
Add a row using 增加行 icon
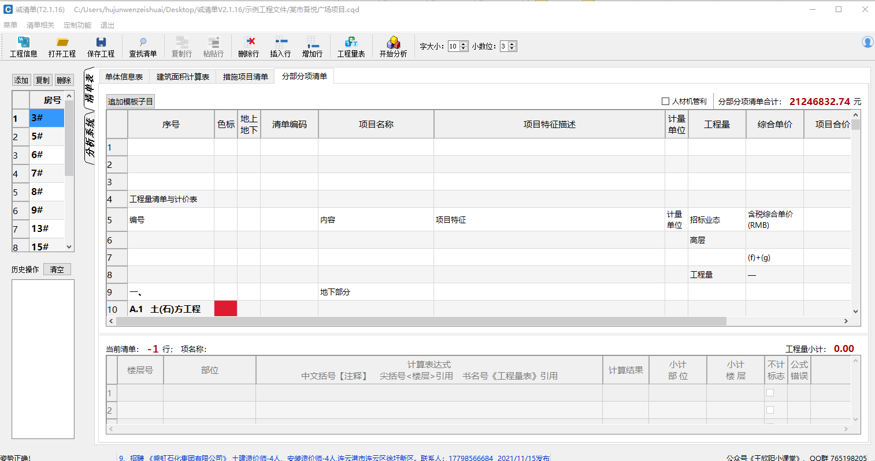312,46
